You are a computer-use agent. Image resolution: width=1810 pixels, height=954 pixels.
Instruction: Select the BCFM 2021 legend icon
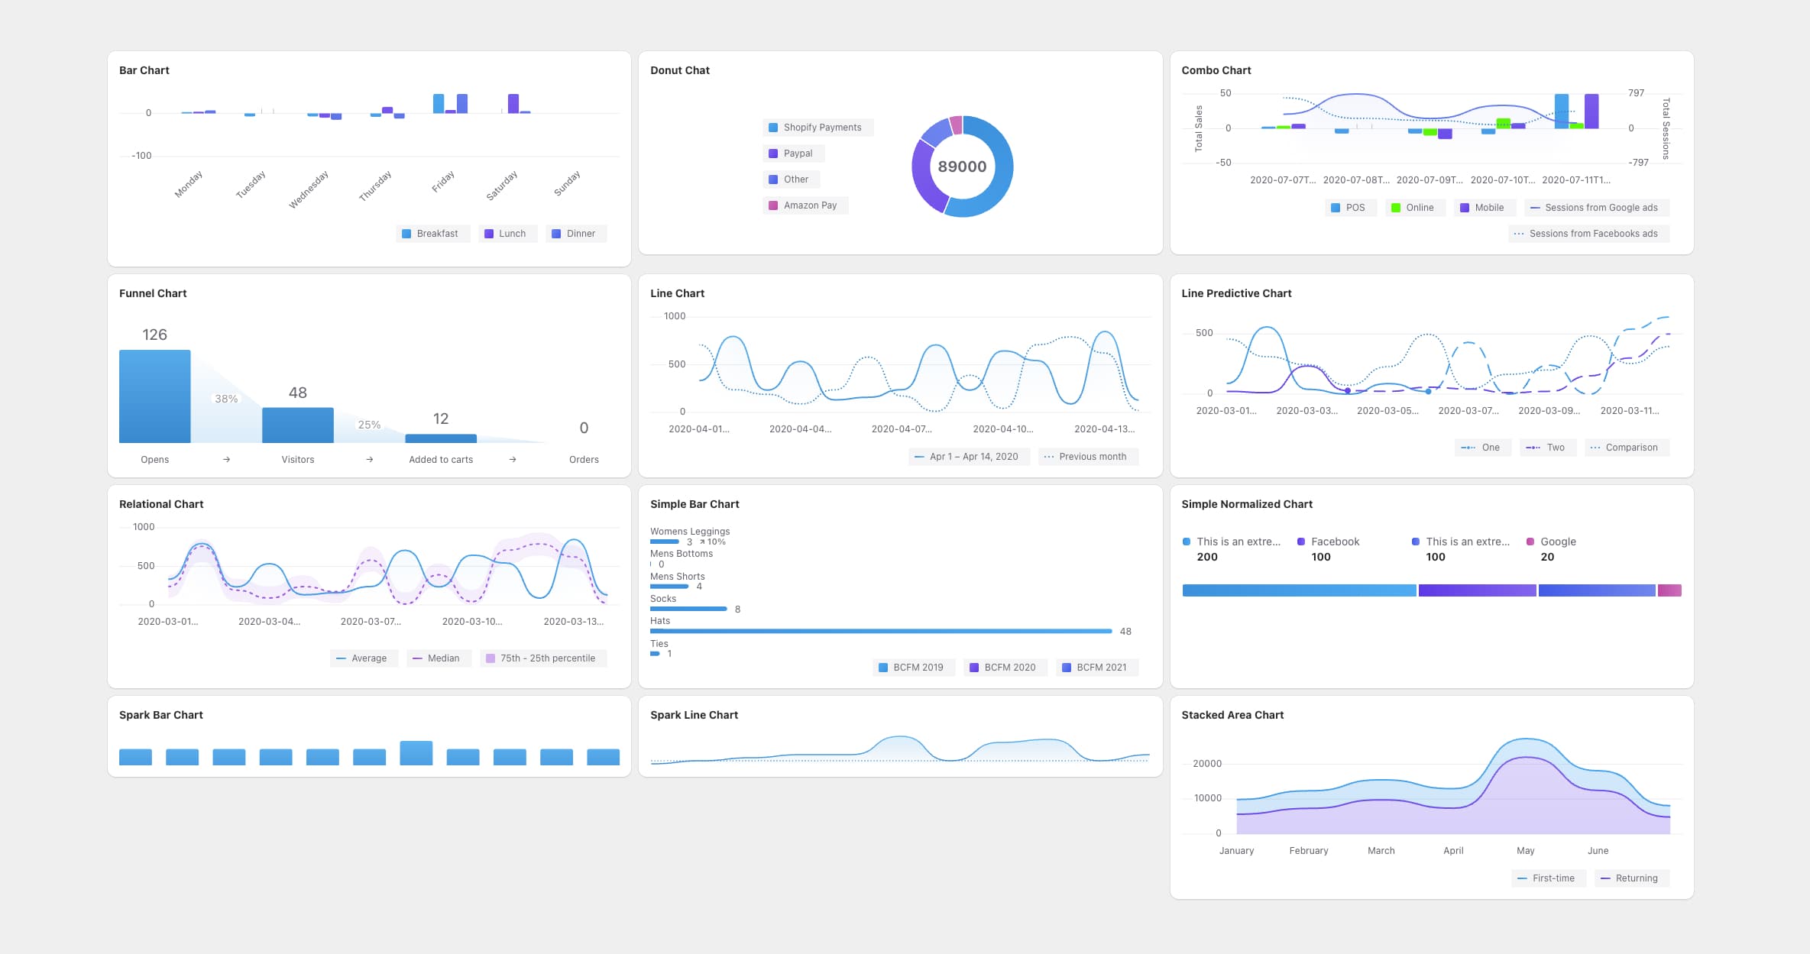(1067, 667)
